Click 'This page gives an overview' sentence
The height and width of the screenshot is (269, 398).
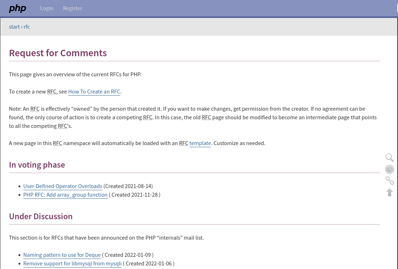click(75, 75)
